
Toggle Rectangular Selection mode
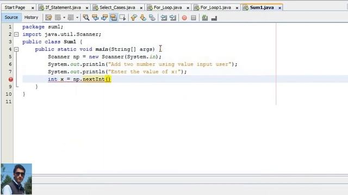tap(122, 17)
